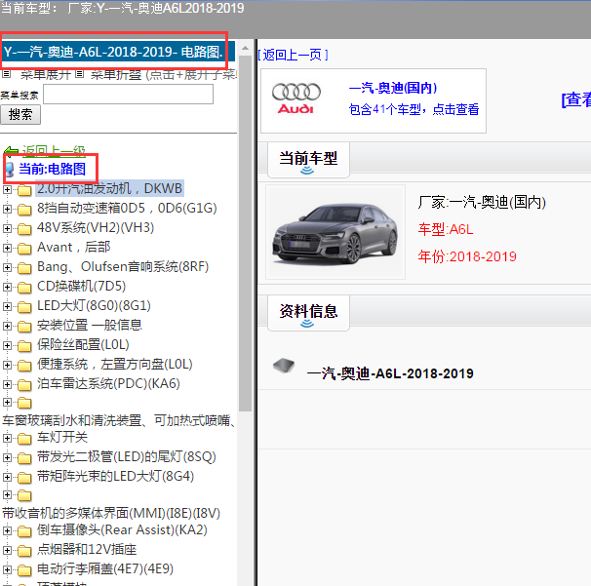Image resolution: width=591 pixels, height=586 pixels.
Task: Click the 返回上一页 link
Action: point(293,55)
